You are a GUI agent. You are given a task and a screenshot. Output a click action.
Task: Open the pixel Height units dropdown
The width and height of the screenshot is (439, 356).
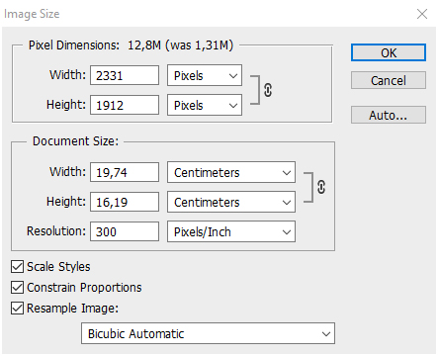point(205,105)
